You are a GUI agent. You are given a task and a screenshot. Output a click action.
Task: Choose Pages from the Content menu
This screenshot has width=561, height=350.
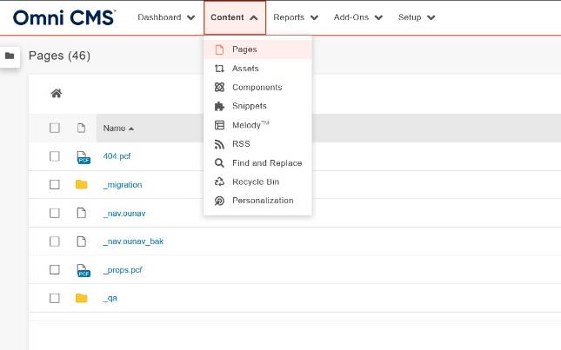click(x=244, y=50)
